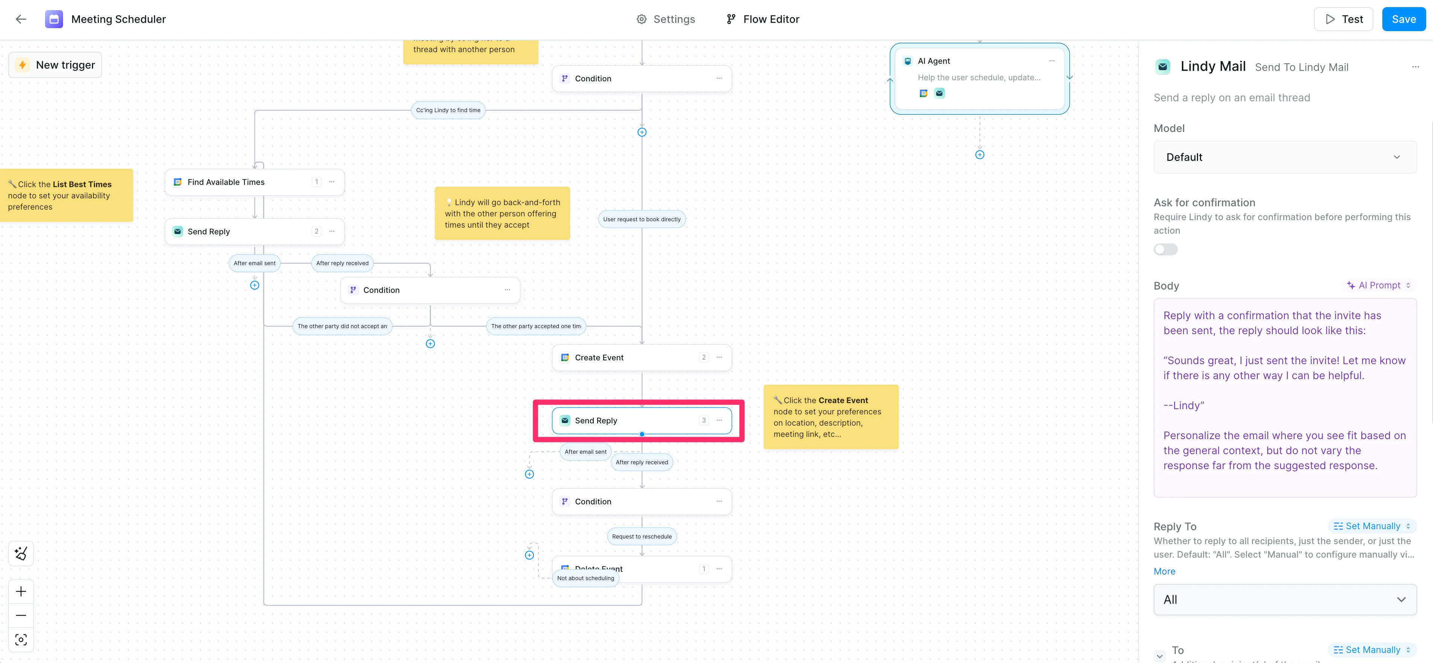This screenshot has height=663, width=1433.
Task: Change Body AI Prompt mode selector
Action: point(1379,285)
